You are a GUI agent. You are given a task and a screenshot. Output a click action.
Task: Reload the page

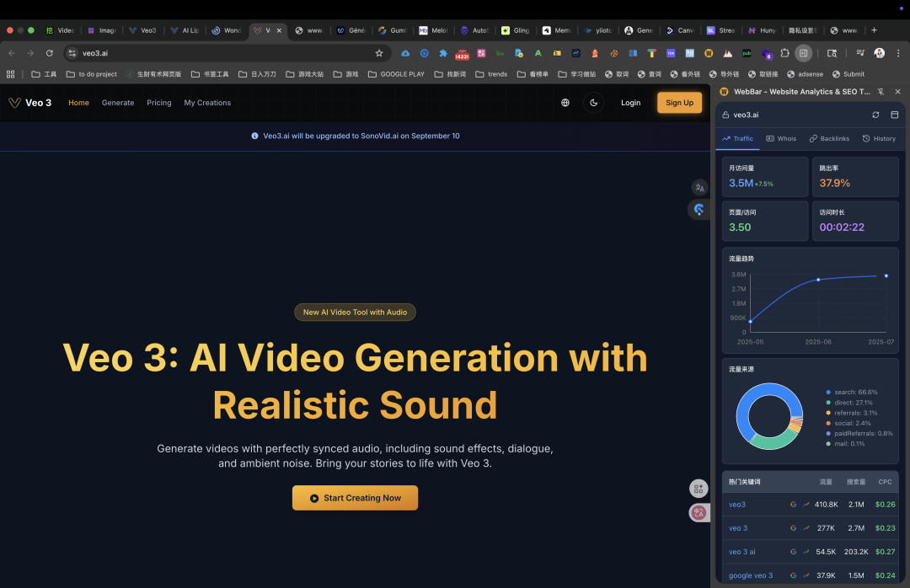[50, 53]
